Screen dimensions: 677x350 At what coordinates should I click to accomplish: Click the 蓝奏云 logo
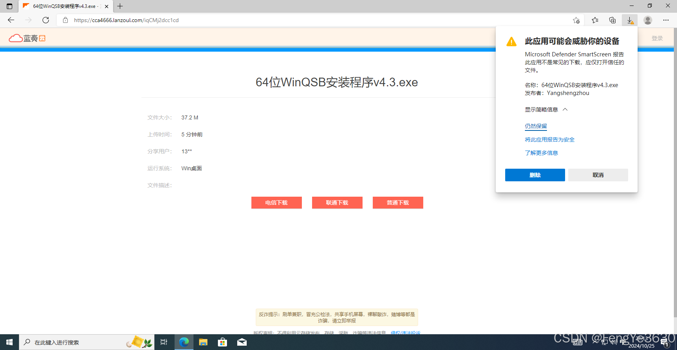[x=27, y=38]
